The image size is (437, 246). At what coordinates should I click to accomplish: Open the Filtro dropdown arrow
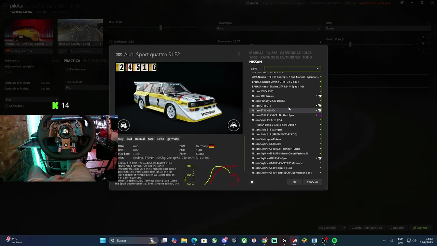click(318, 69)
